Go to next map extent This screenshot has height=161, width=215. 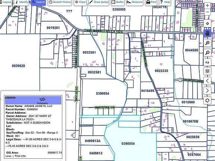click(x=207, y=91)
